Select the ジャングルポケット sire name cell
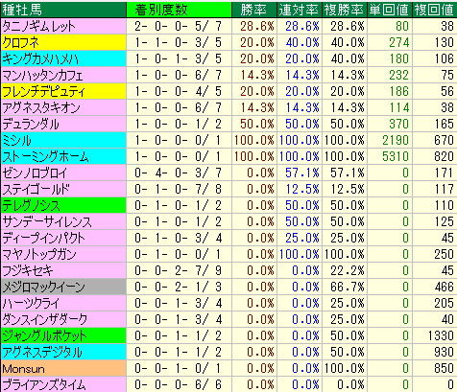The width and height of the screenshot is (457, 392). pos(63,335)
